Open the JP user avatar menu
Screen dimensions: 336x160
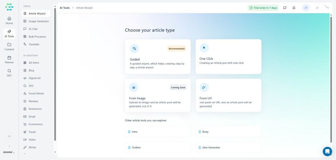point(306,8)
